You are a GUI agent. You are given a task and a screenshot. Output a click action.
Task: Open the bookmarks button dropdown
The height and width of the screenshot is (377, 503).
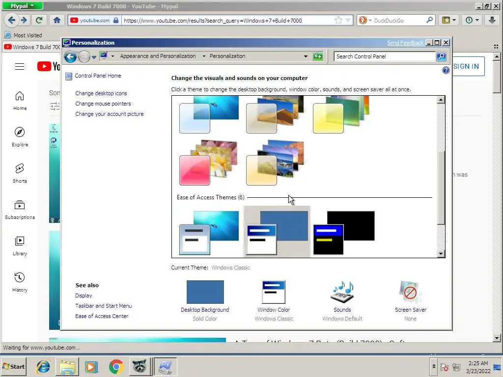pyautogui.click(x=449, y=20)
